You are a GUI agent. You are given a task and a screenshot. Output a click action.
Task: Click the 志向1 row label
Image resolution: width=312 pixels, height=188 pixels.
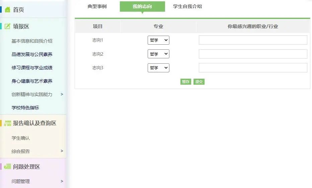[98, 40]
